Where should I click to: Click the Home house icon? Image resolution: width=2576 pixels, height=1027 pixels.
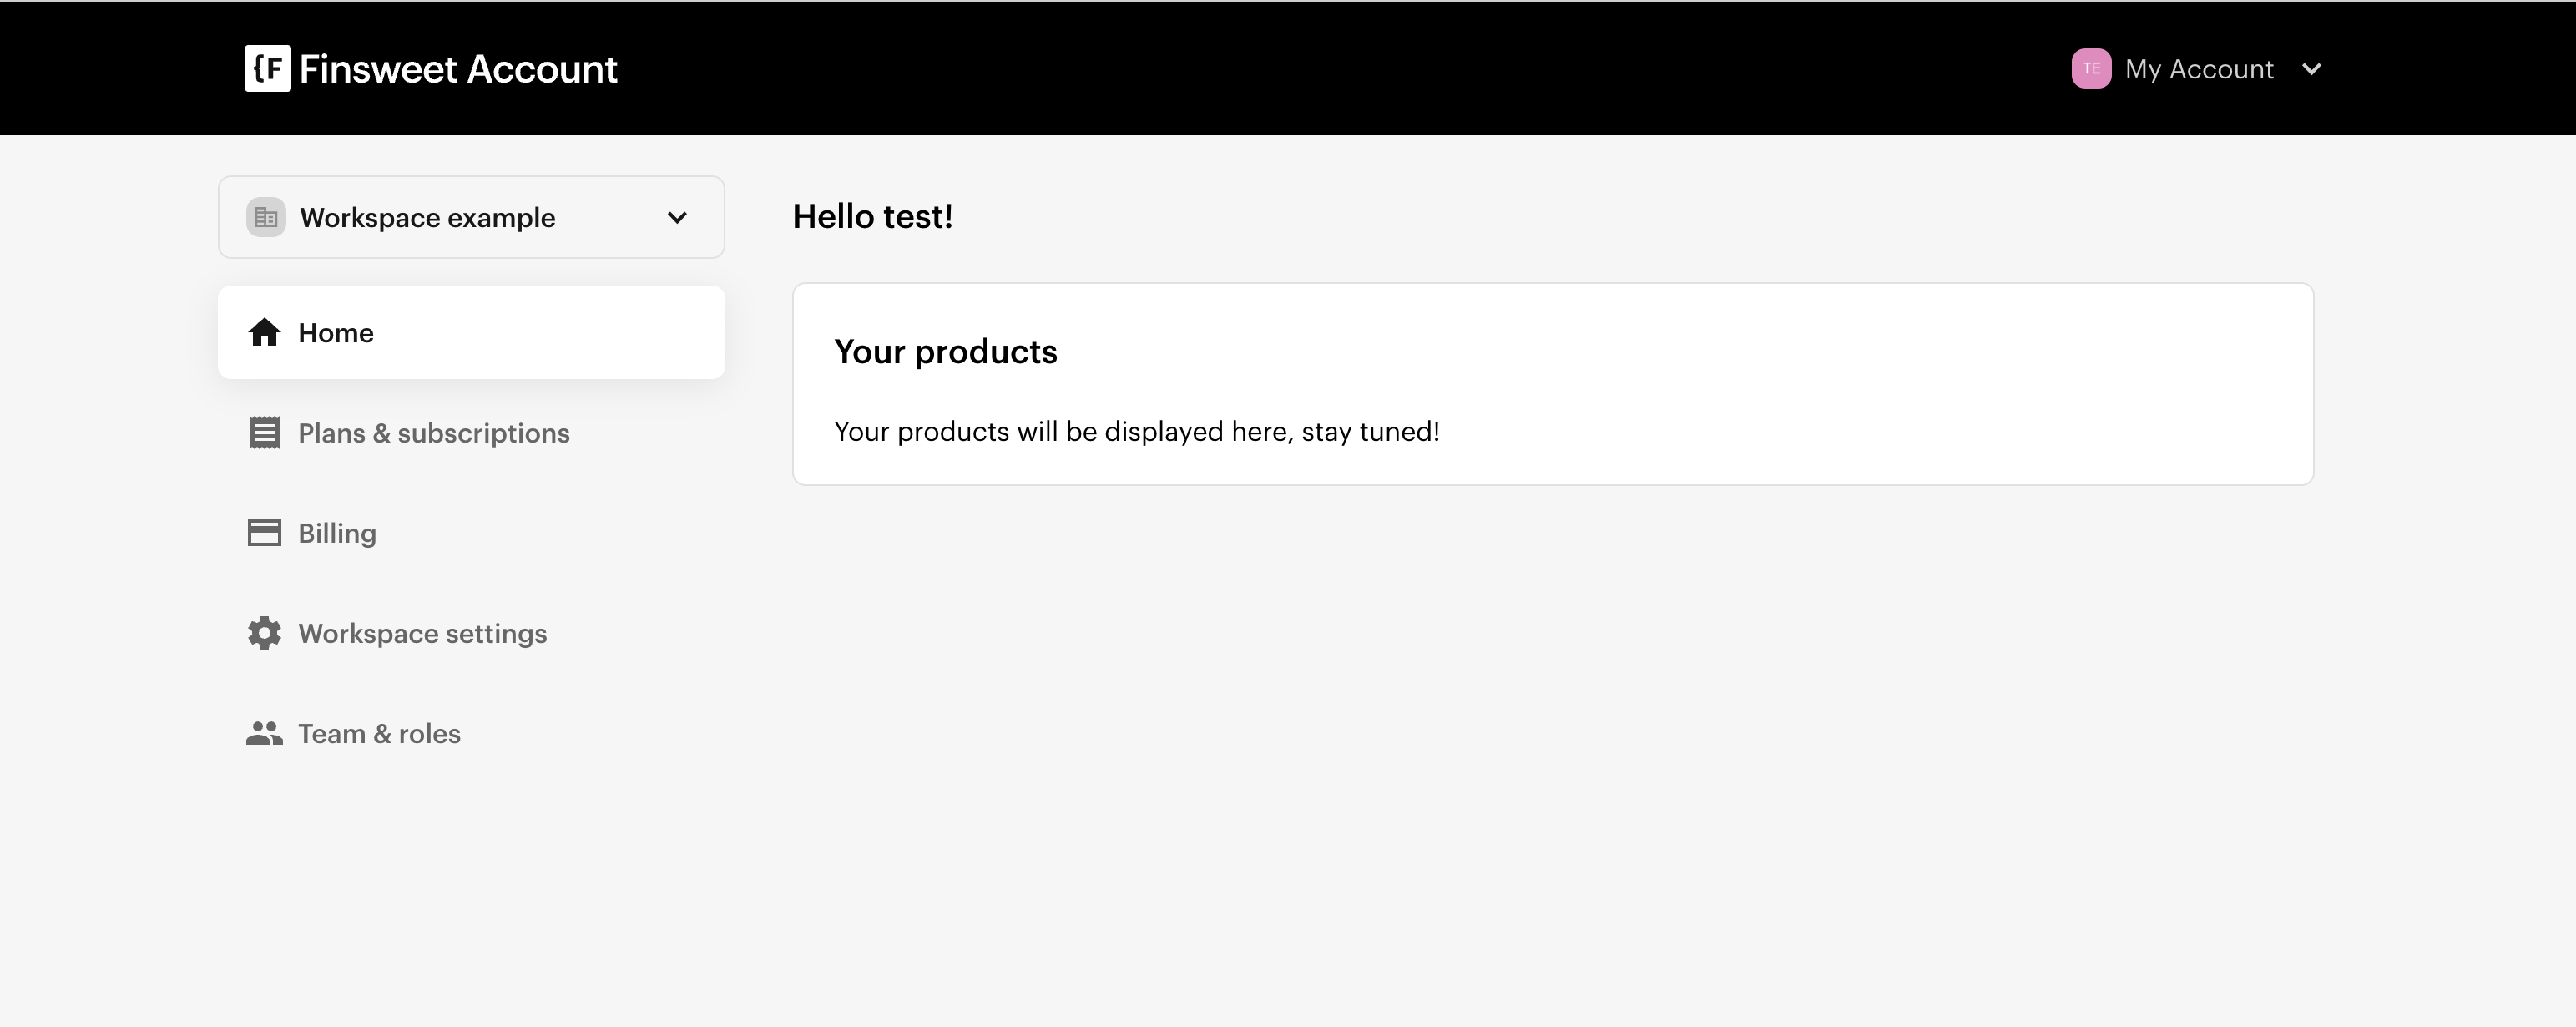coord(264,332)
